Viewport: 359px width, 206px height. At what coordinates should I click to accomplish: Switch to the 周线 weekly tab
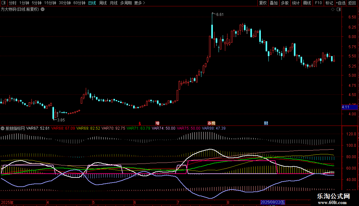tap(103, 3)
